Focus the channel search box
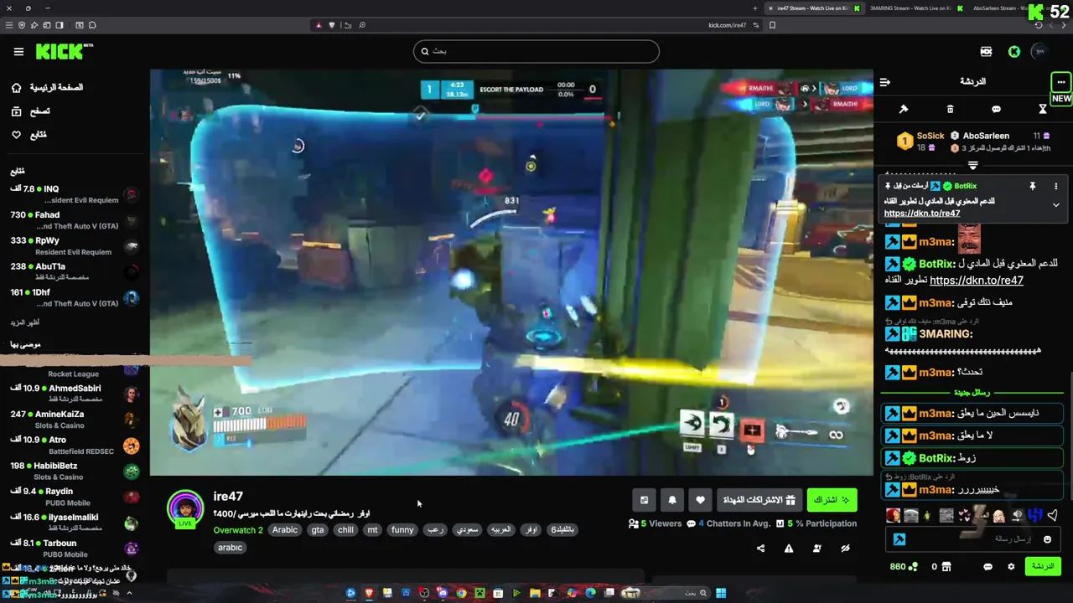Screen dimensions: 1073x603 coord(536,51)
